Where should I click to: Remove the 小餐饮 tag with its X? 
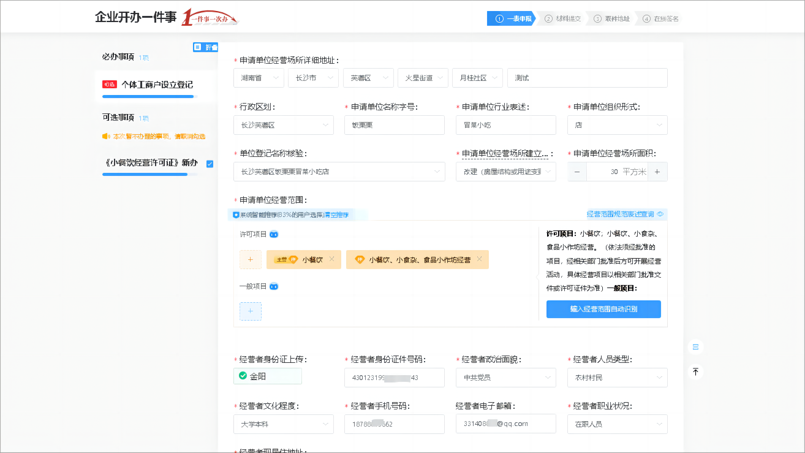332,259
